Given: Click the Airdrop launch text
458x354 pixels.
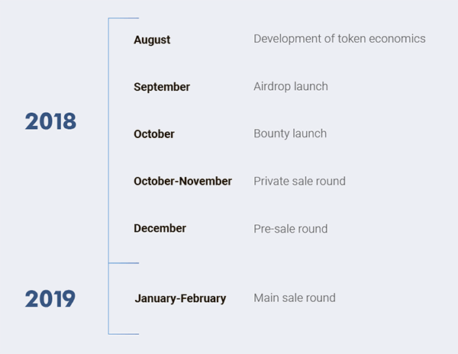Looking at the screenshot, I should coord(291,86).
